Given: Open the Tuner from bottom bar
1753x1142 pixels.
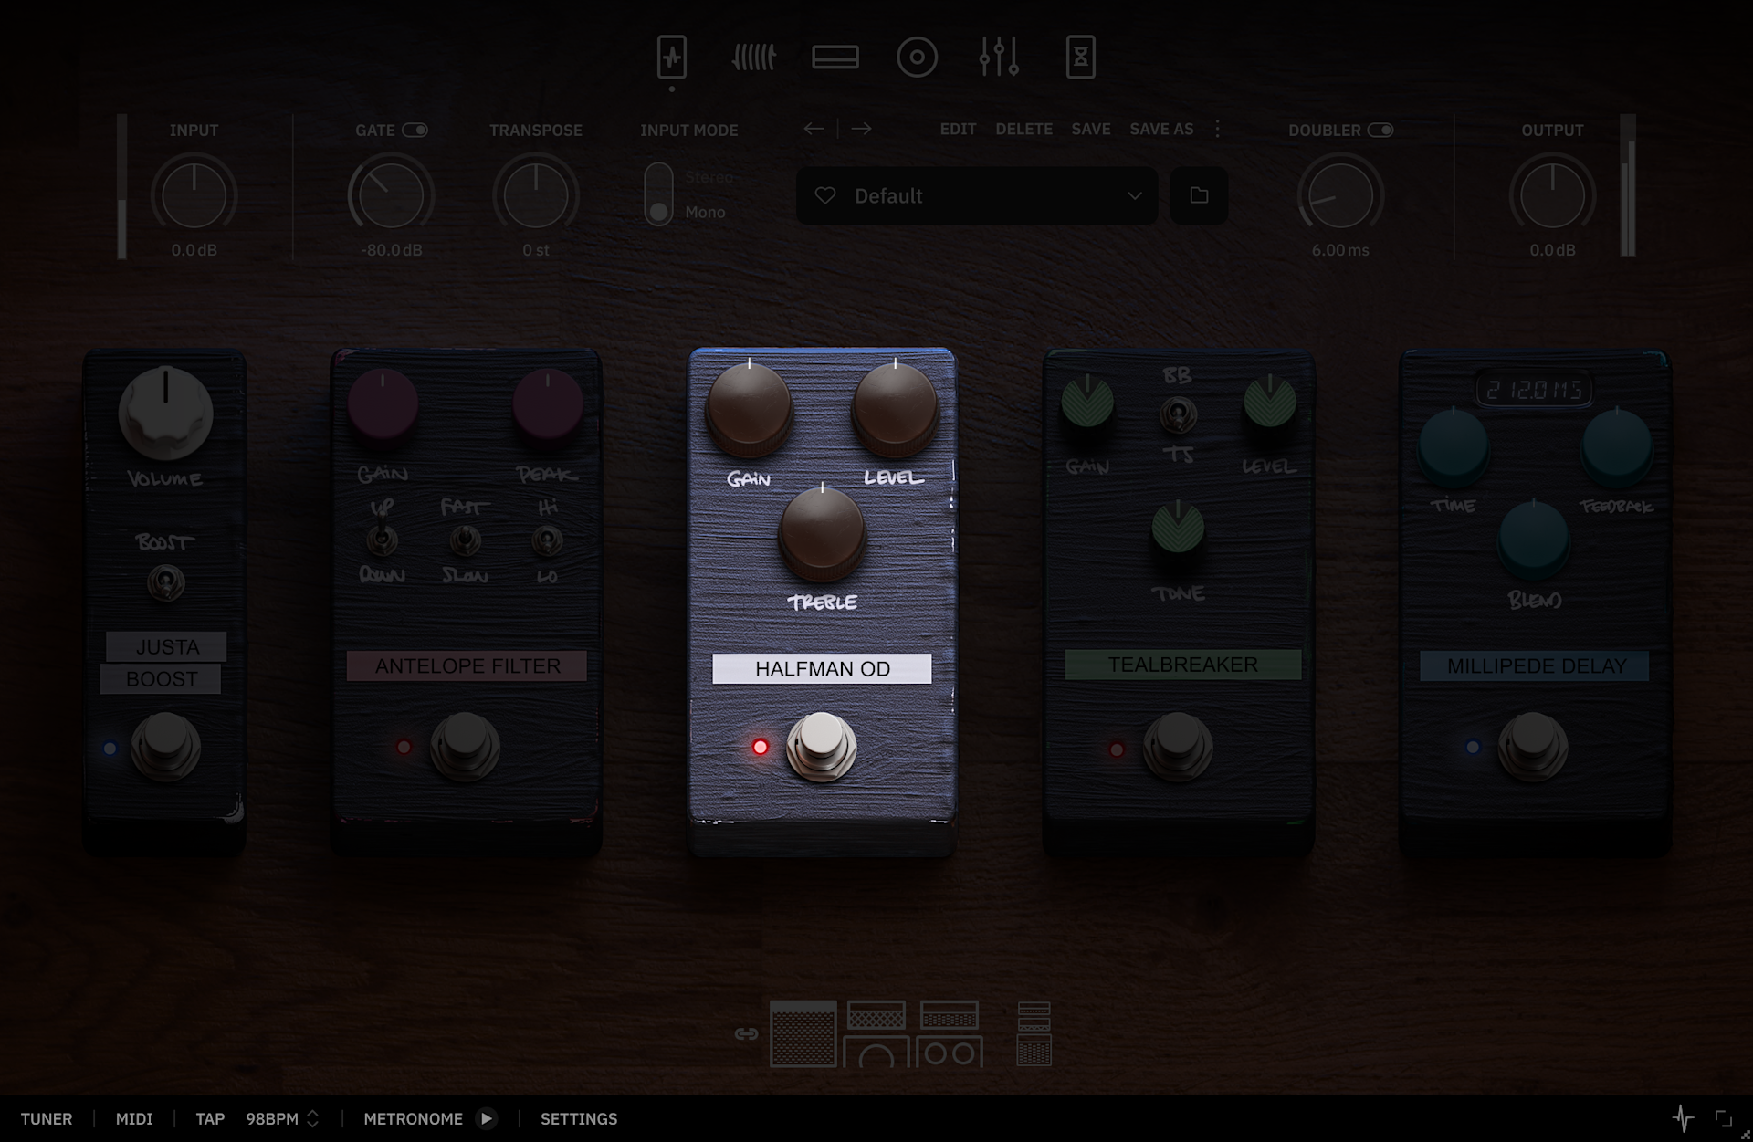Looking at the screenshot, I should click(47, 1118).
